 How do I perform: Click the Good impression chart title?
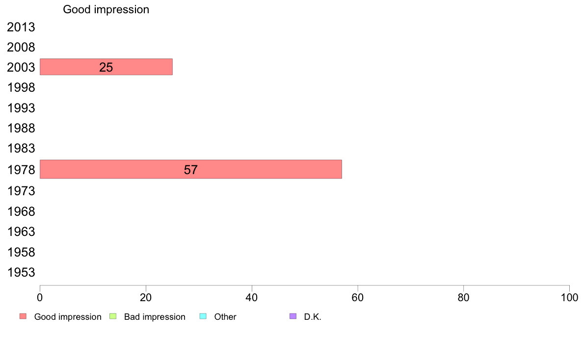click(x=106, y=9)
